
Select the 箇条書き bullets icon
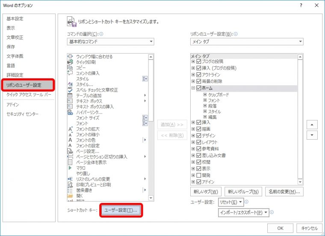click(x=70, y=190)
